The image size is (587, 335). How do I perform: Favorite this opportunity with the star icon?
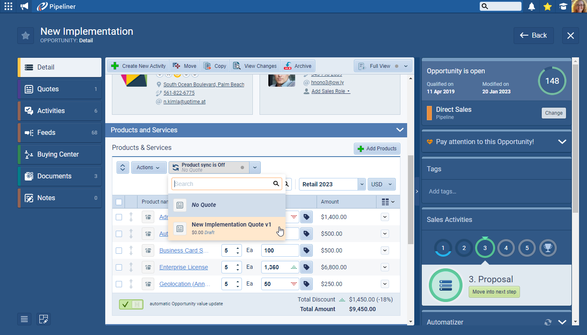[26, 36]
